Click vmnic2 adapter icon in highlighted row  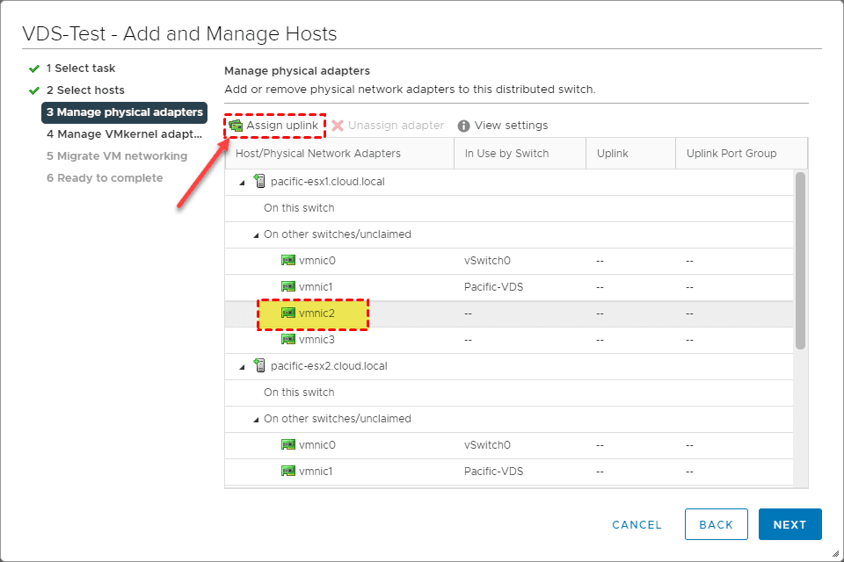[x=287, y=313]
